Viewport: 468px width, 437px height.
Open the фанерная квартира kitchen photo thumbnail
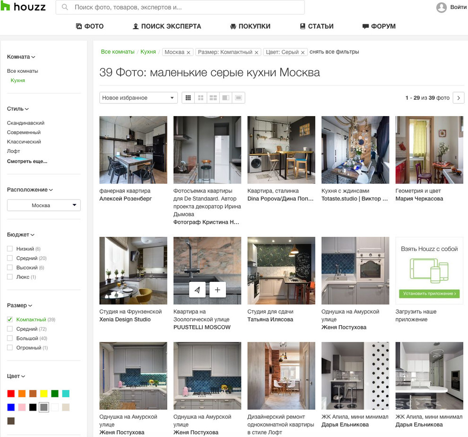point(133,149)
